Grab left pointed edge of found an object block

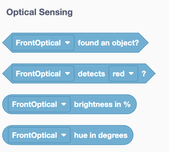click(x=7, y=43)
